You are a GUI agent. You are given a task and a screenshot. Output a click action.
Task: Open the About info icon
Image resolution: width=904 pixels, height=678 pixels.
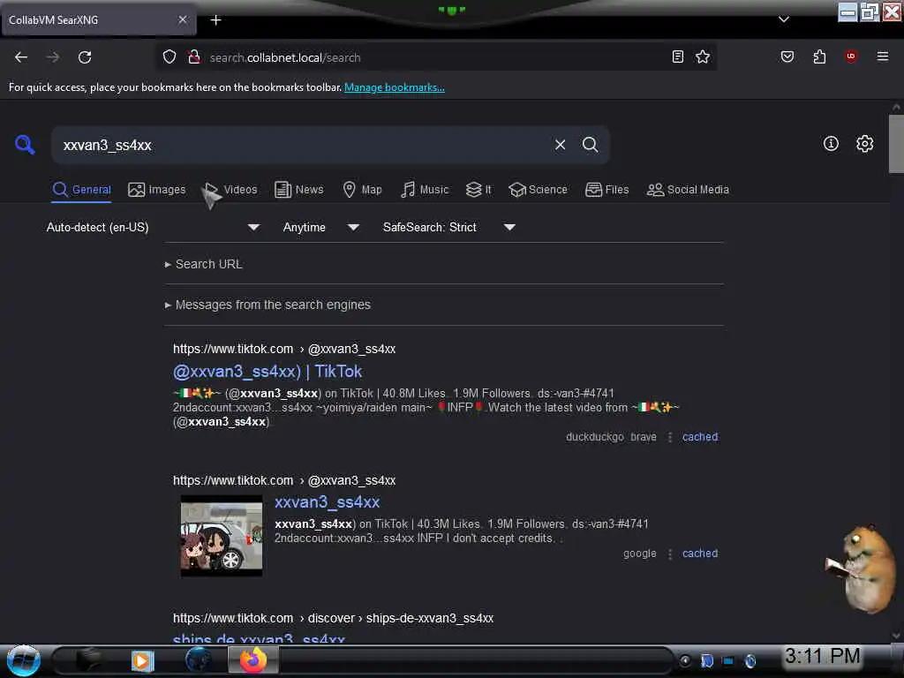[831, 144]
